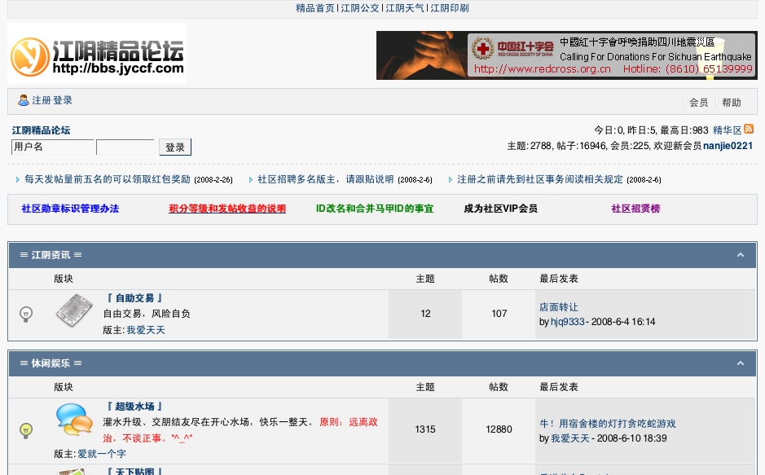Focus the password input field

[x=125, y=147]
